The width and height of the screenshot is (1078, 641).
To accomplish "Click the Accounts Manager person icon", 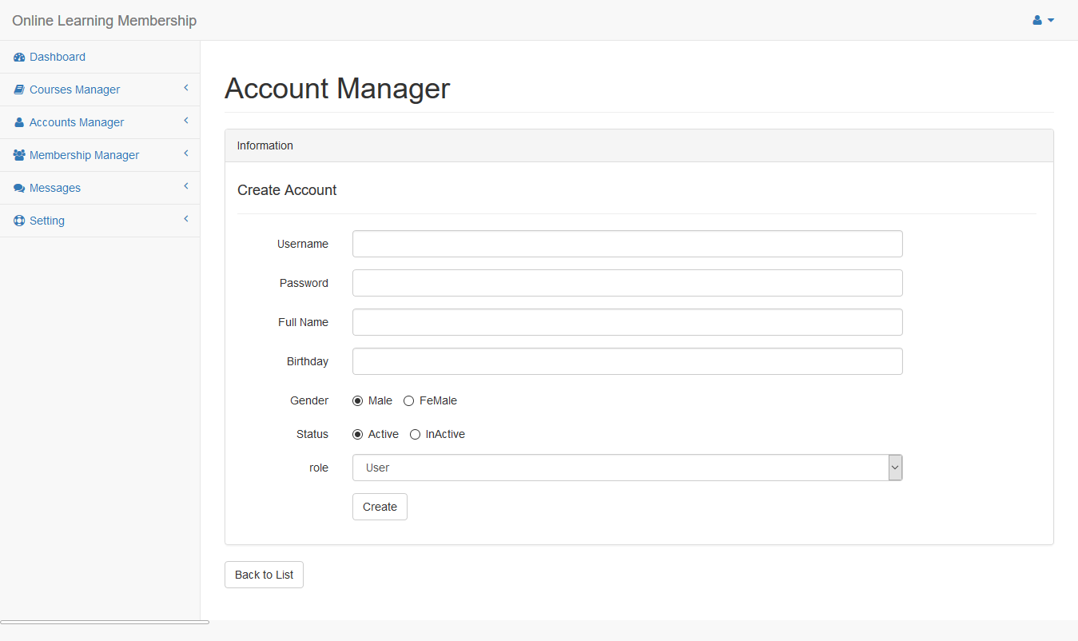I will point(19,123).
